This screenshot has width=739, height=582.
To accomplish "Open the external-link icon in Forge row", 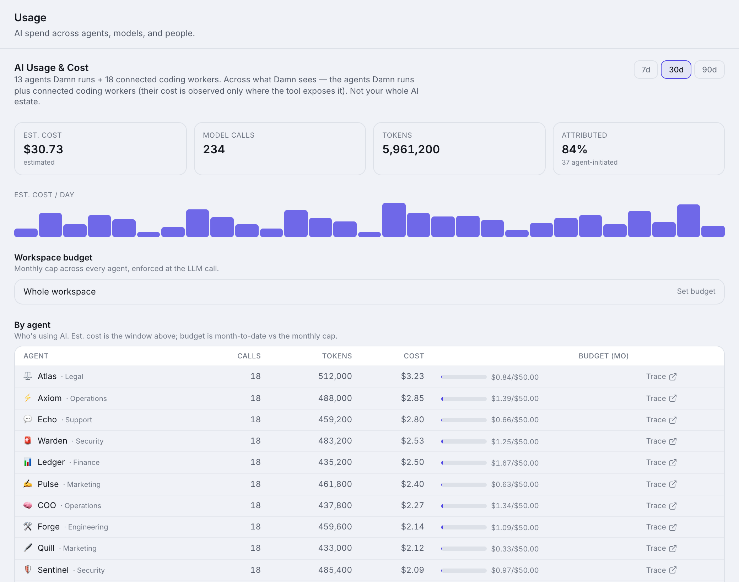I will coord(673,527).
